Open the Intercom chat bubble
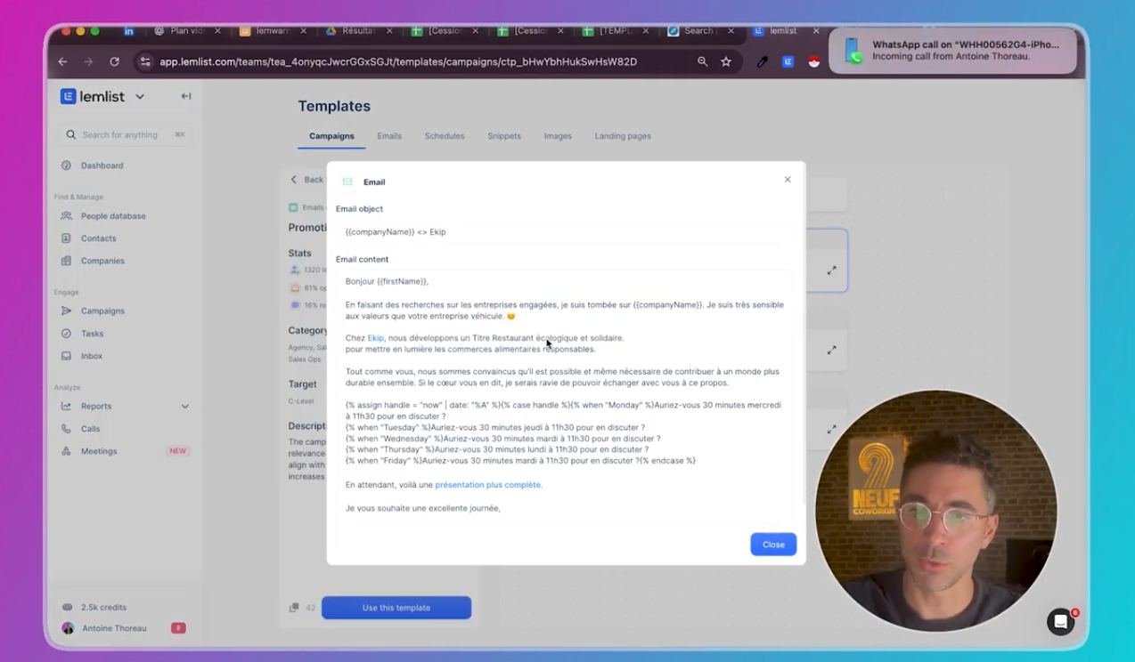The height and width of the screenshot is (662, 1135). pyautogui.click(x=1060, y=622)
